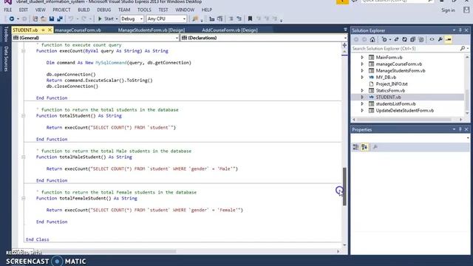
Task: Expand the STUDENT.vb tree node
Action: (362, 97)
